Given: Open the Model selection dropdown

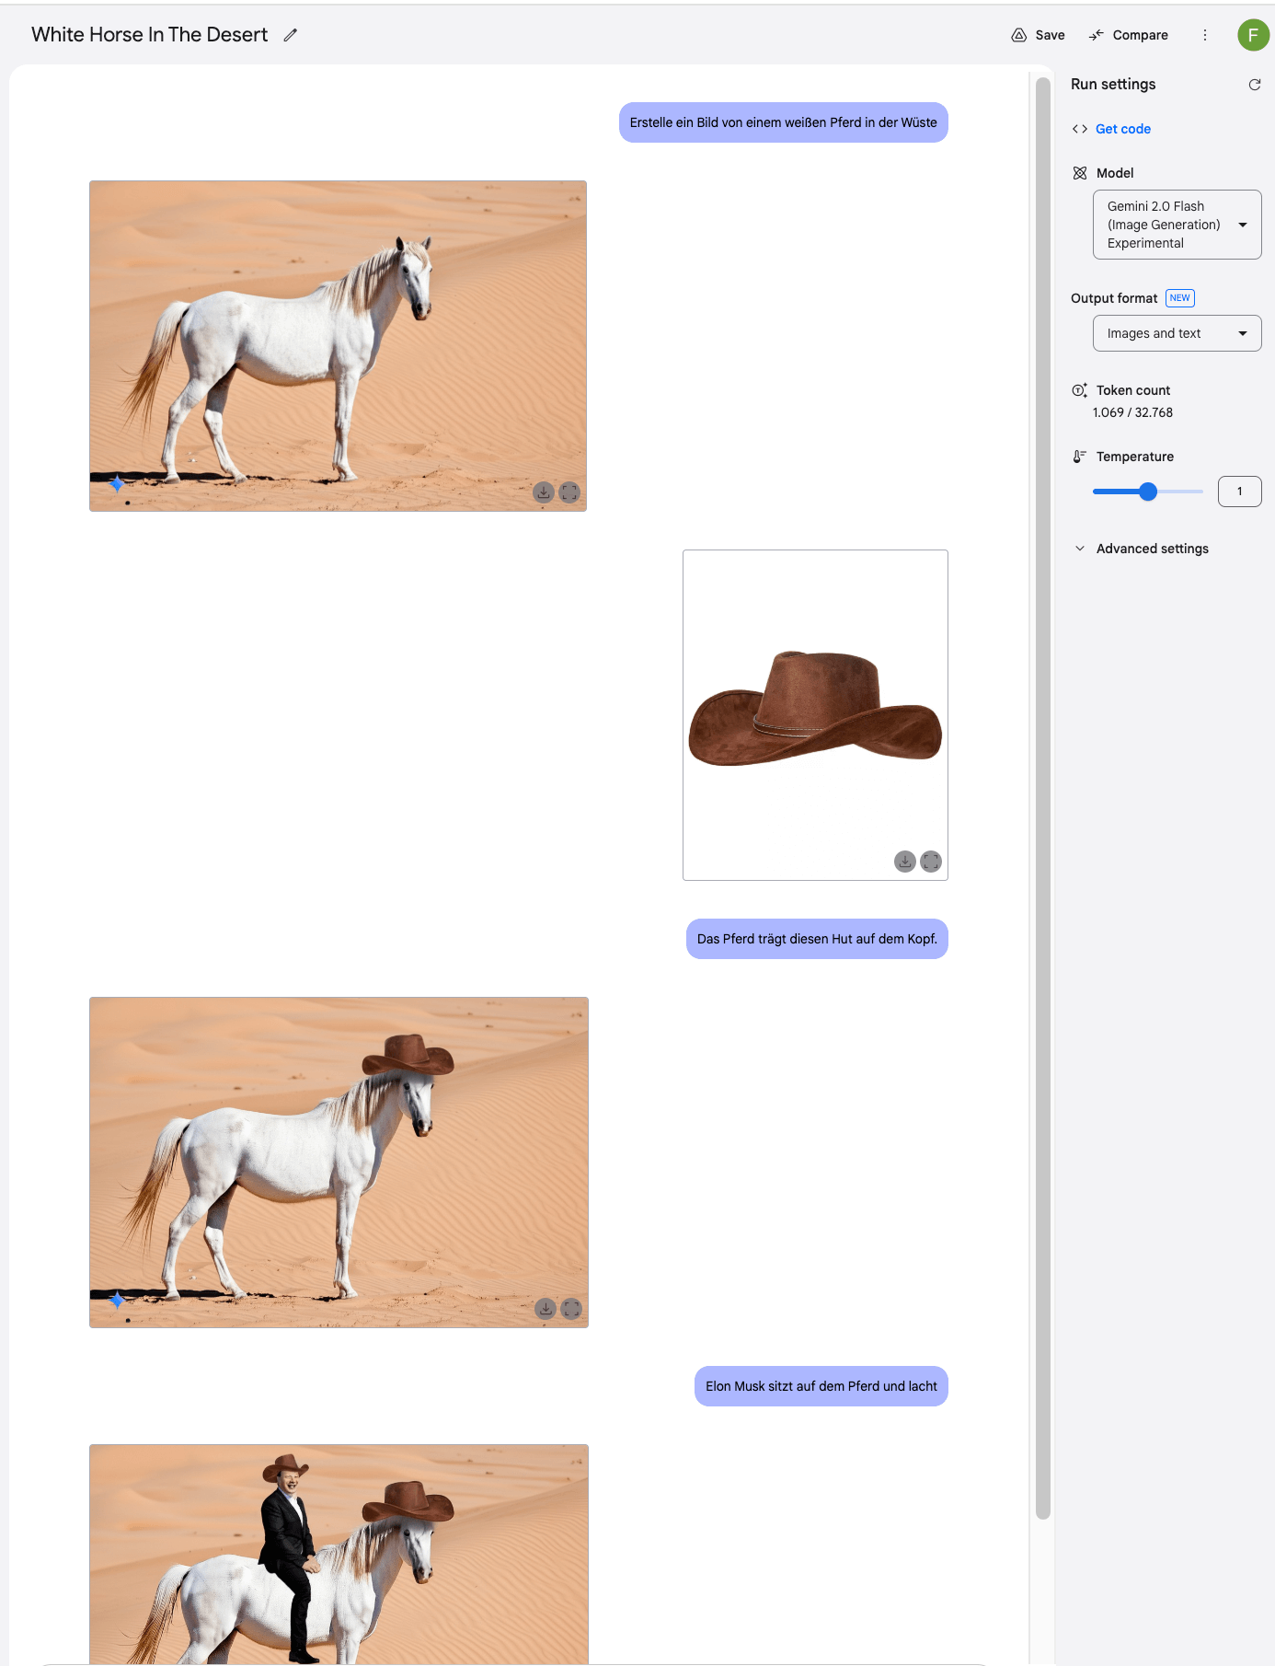Looking at the screenshot, I should coord(1177,225).
